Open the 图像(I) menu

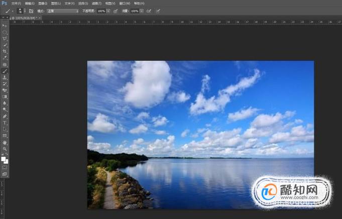43,4
